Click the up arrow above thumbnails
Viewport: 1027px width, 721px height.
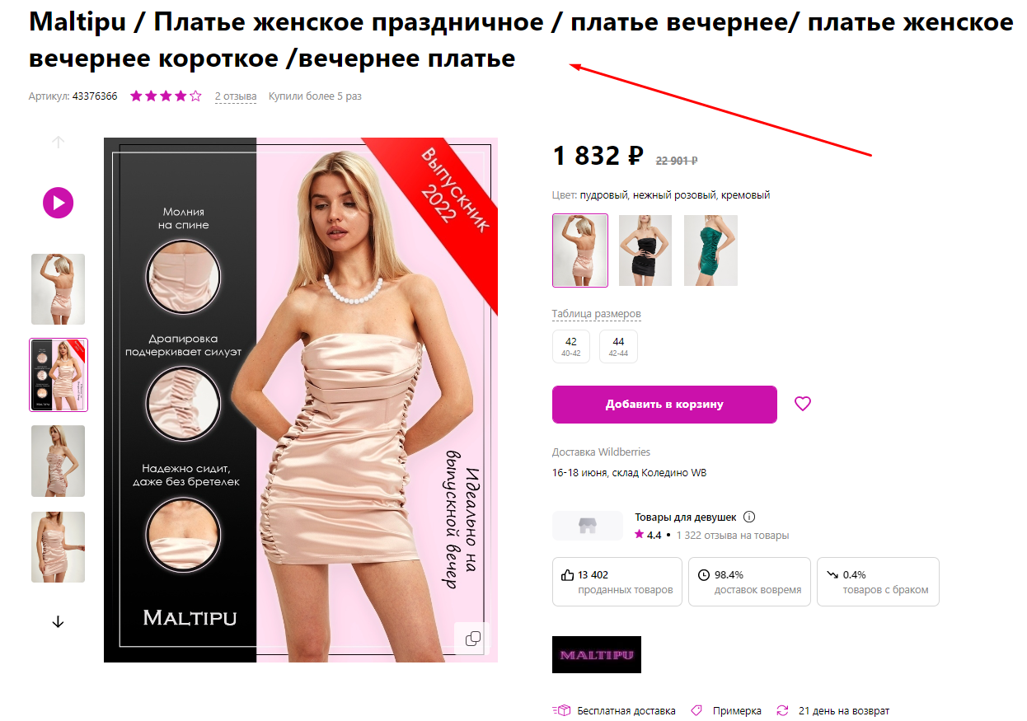pos(58,142)
